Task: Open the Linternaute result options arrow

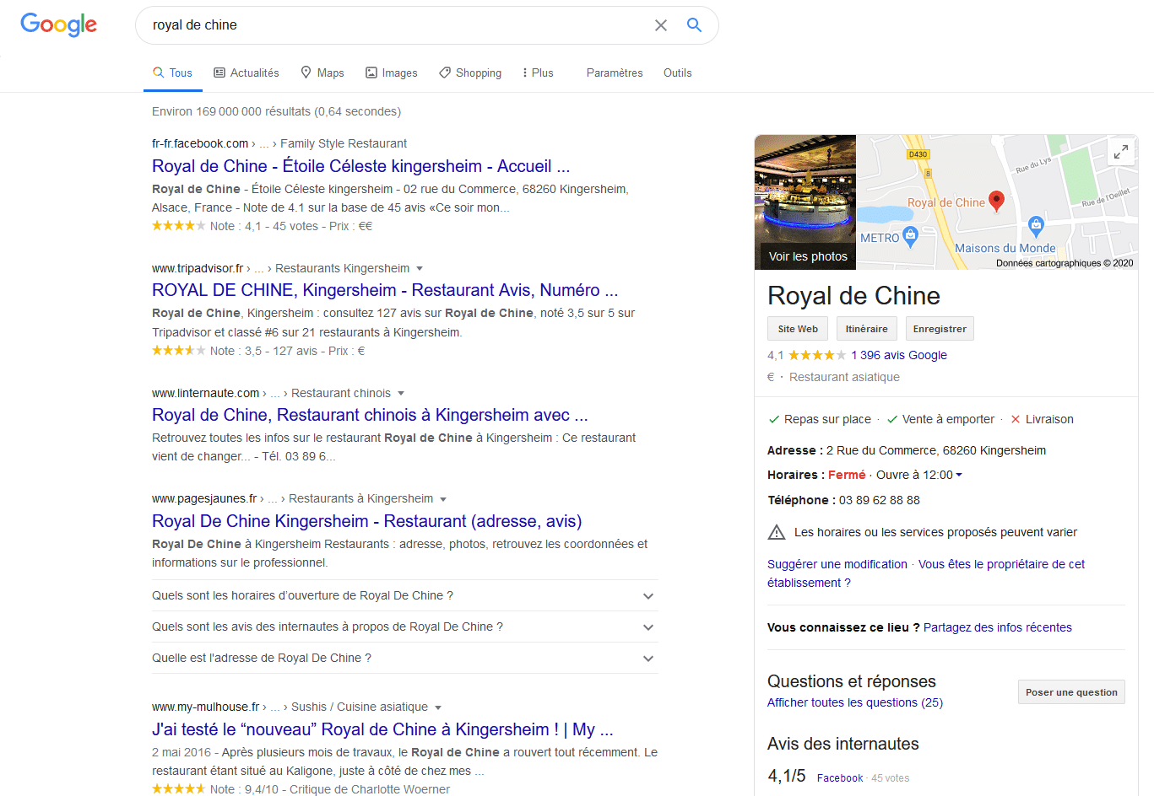Action: click(x=401, y=394)
